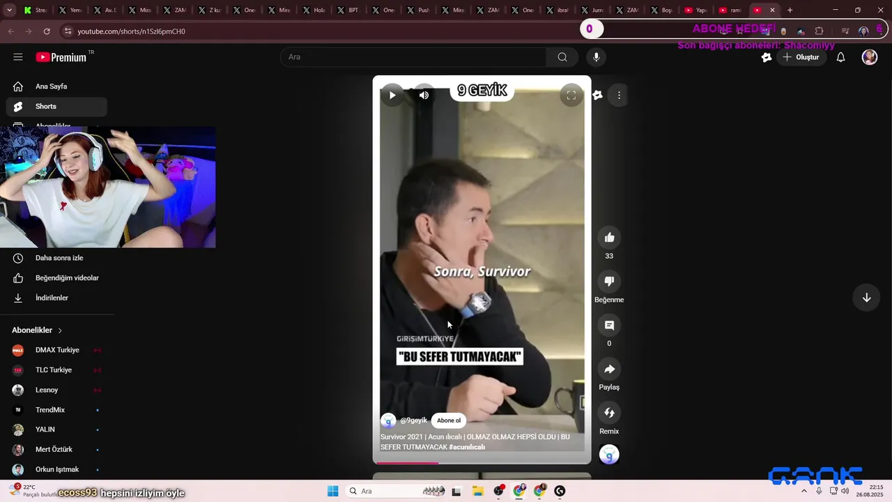The width and height of the screenshot is (892, 502).
Task: Open OBS Studio from taskbar
Action: tap(498, 491)
